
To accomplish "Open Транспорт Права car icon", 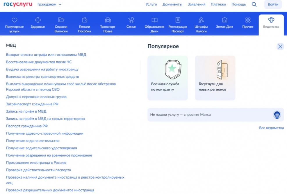I will pos(108,20).
